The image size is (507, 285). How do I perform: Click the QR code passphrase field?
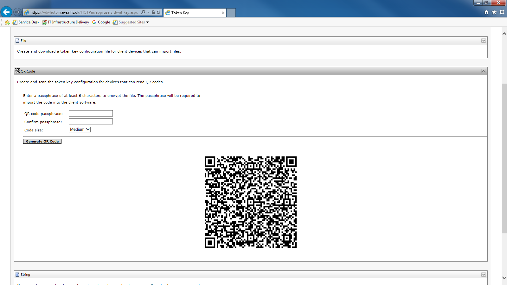coord(91,113)
